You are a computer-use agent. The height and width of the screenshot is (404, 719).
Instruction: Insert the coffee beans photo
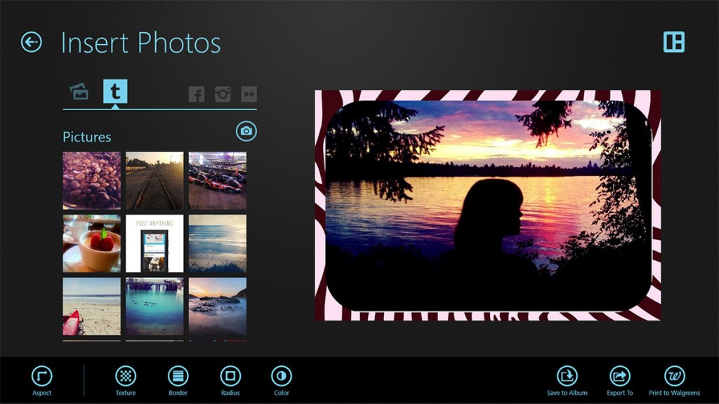click(x=92, y=180)
